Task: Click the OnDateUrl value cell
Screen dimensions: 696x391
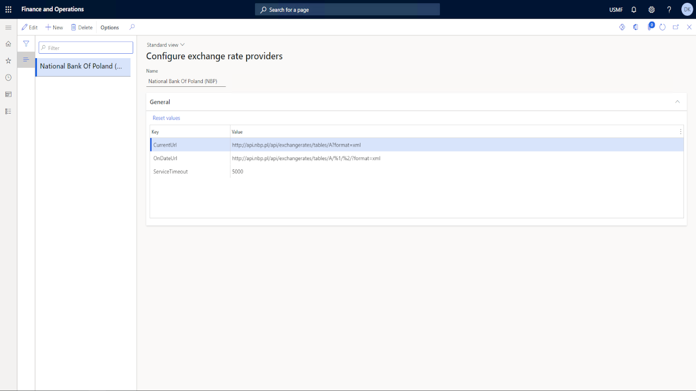Action: click(x=457, y=158)
